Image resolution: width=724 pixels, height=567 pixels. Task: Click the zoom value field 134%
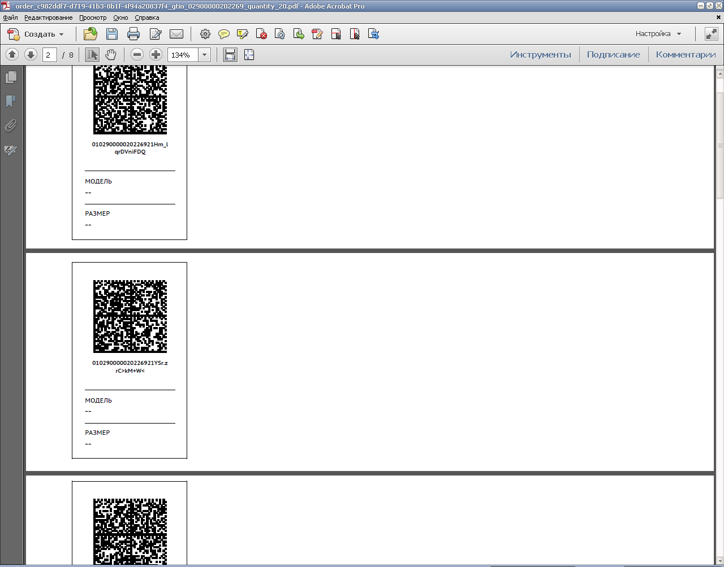[183, 55]
